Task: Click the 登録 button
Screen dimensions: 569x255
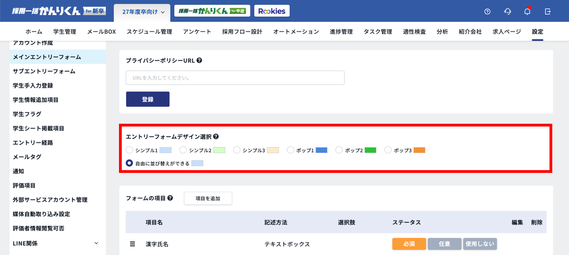Action: [x=148, y=99]
